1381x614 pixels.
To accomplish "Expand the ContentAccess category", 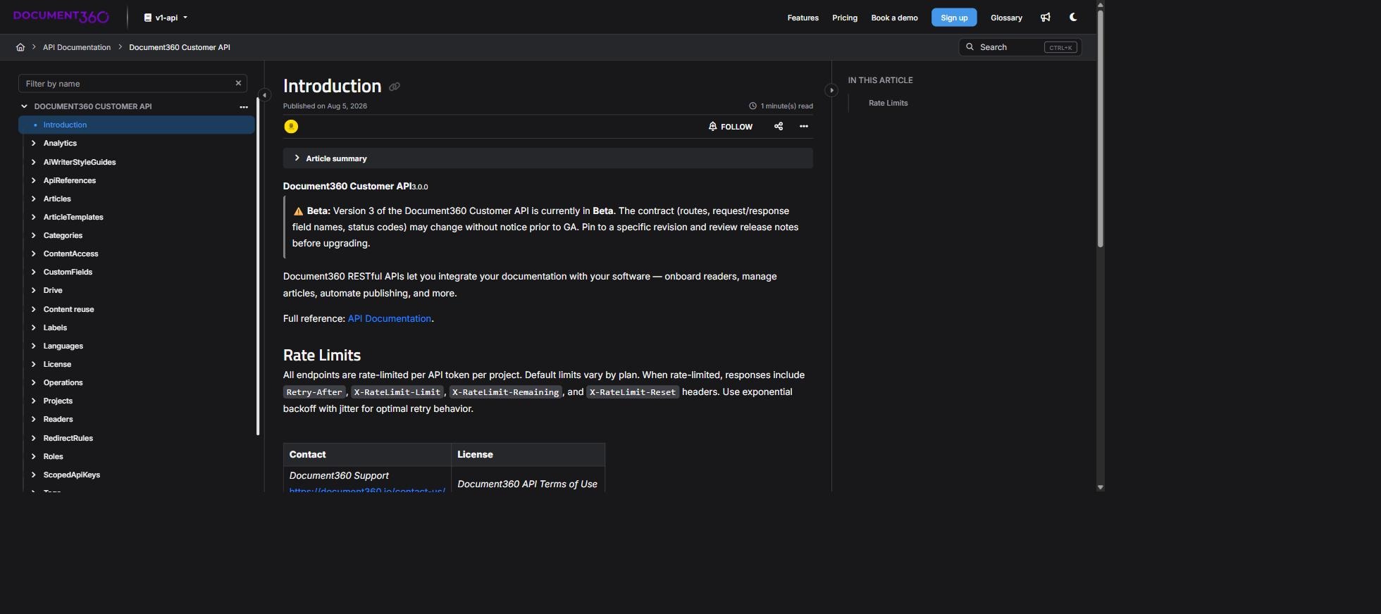I will point(33,253).
